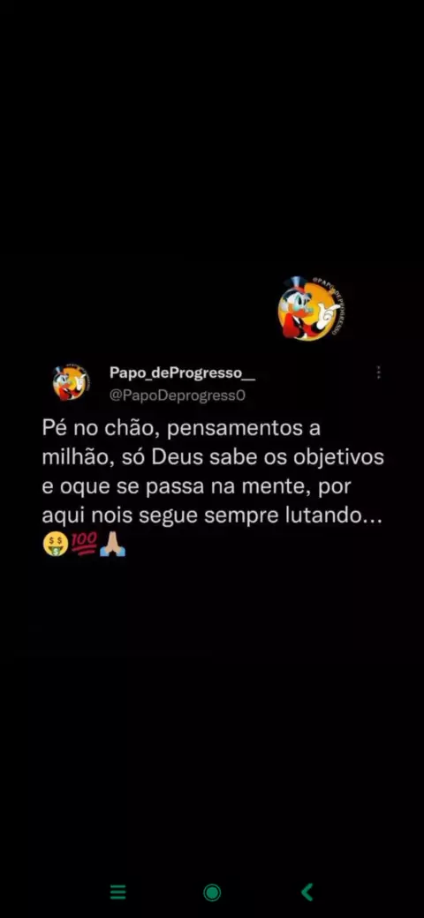The width and height of the screenshot is (424, 918).
Task: Tap the large Scrooge McDuck watermark logo
Action: [310, 307]
